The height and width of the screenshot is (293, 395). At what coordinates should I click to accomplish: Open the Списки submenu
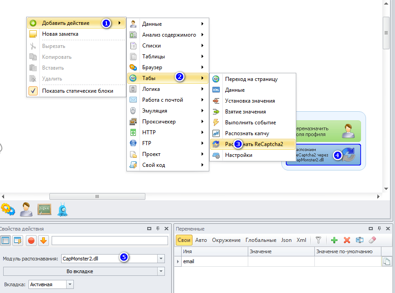pos(168,46)
